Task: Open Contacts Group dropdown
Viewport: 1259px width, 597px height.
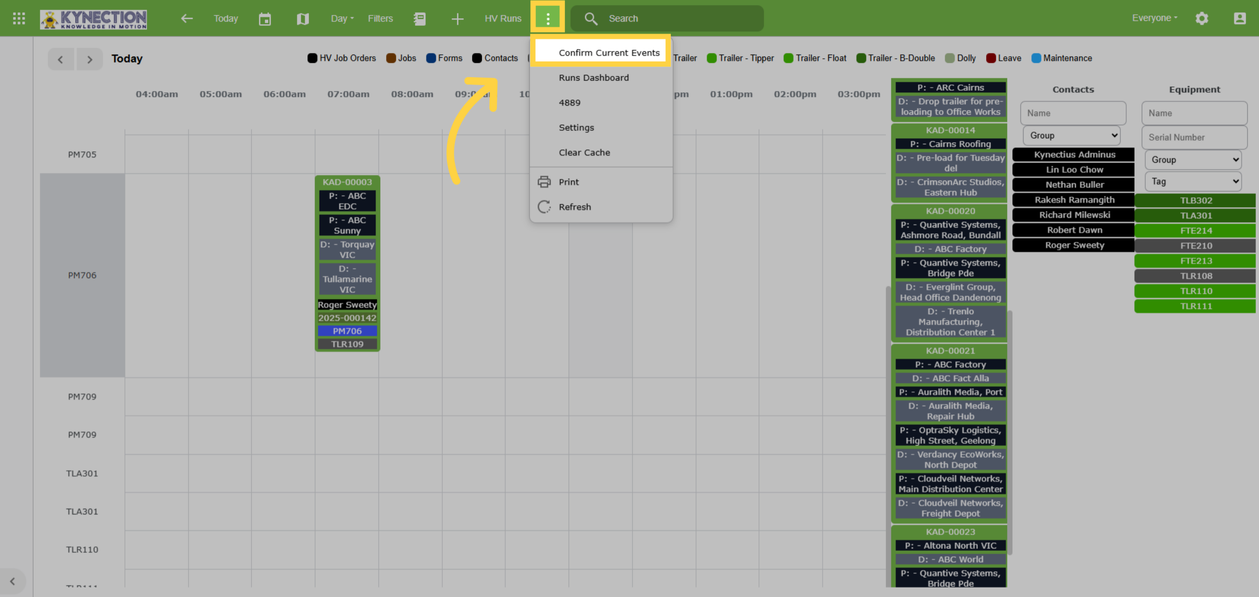Action: click(x=1072, y=135)
